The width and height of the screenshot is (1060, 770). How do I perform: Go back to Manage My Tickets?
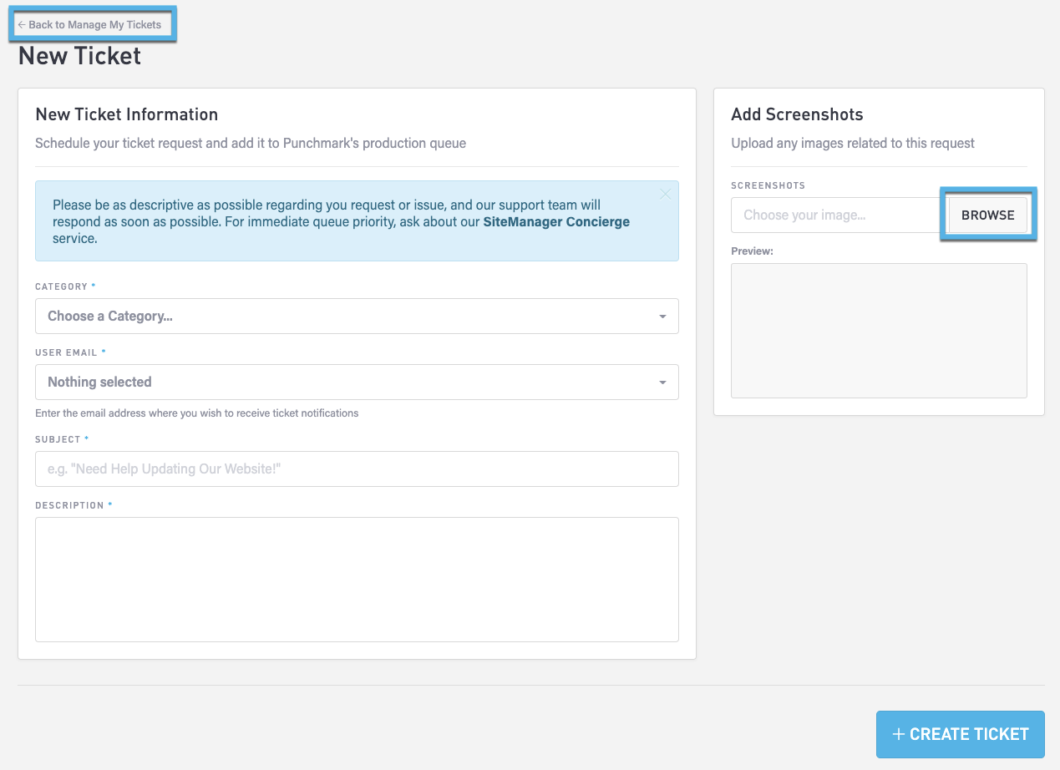click(x=94, y=25)
